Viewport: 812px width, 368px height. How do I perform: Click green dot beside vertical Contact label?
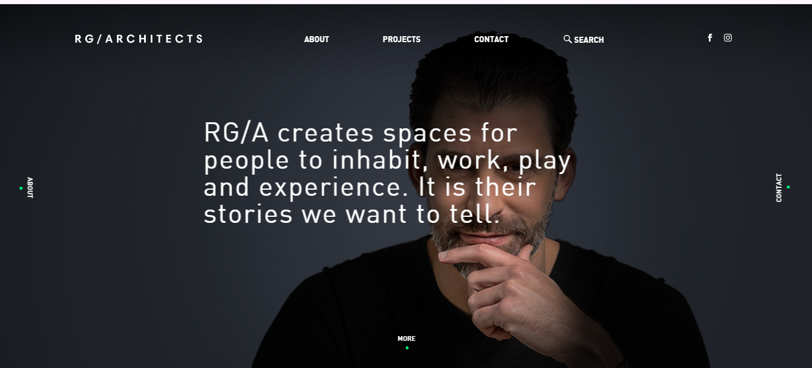[x=788, y=187]
